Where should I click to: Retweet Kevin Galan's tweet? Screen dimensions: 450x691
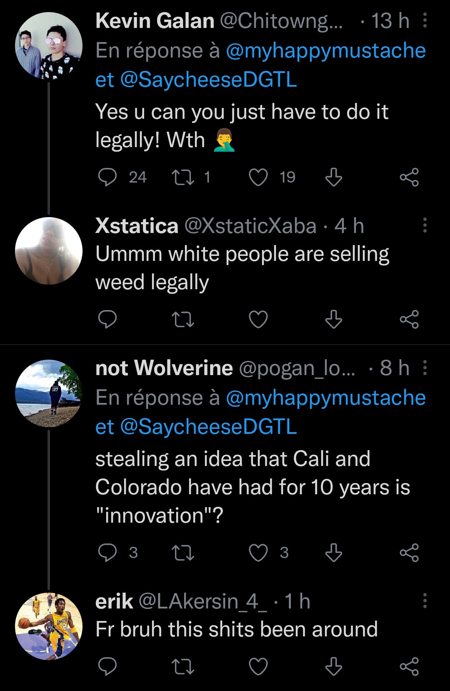click(183, 178)
